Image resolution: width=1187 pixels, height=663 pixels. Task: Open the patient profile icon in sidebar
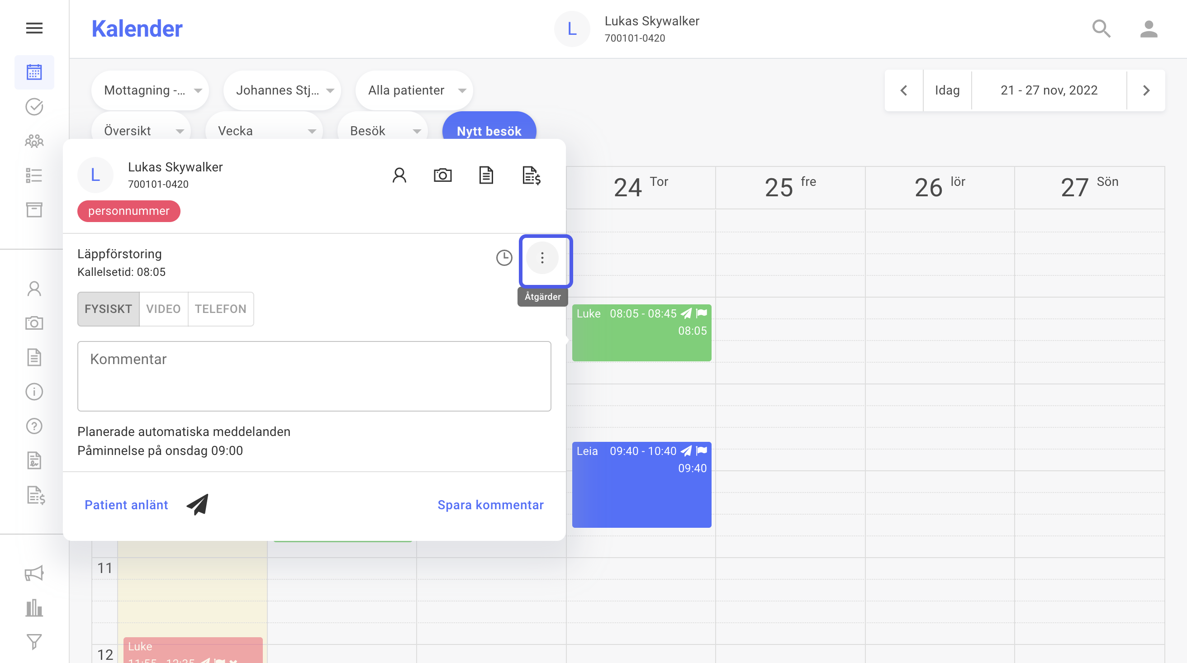coord(34,289)
